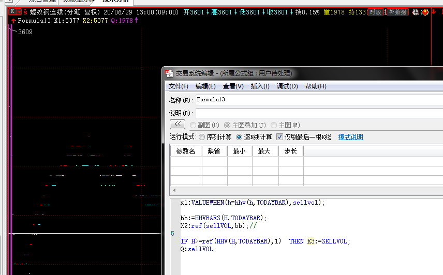Click the 补数据 button
The width and height of the screenshot is (443, 275).
point(397,12)
